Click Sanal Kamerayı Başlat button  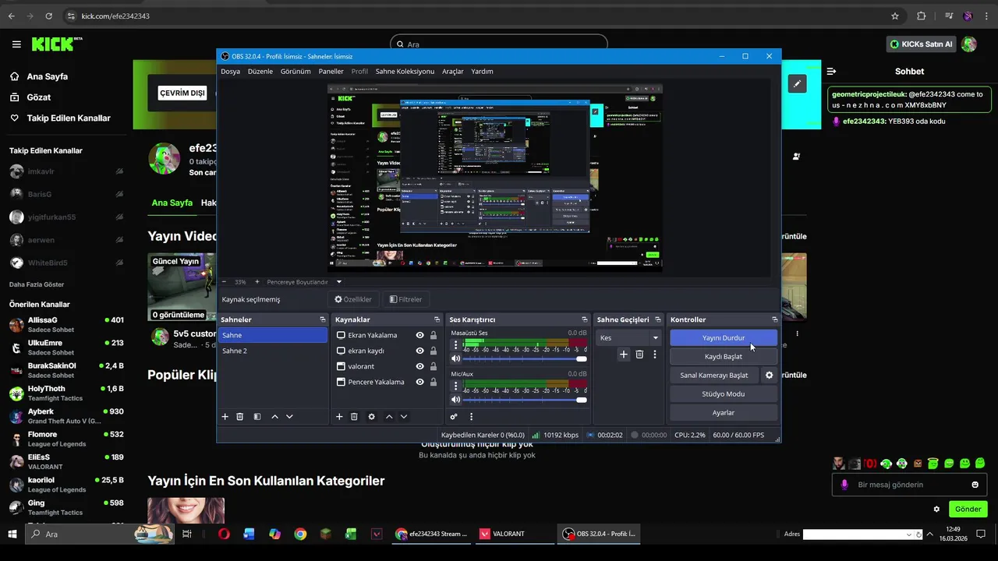click(x=714, y=375)
